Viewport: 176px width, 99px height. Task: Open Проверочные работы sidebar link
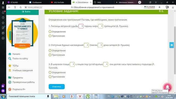[x=24, y=82]
